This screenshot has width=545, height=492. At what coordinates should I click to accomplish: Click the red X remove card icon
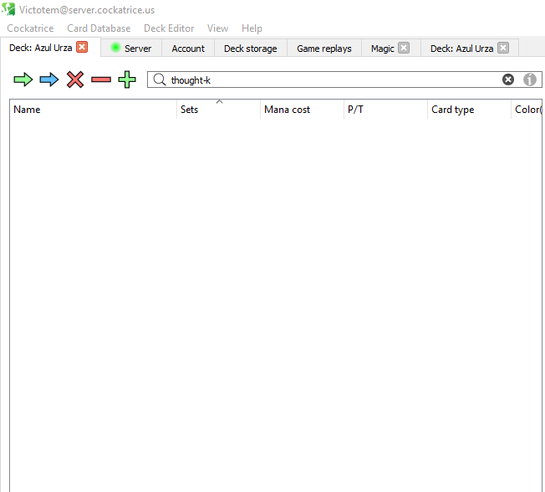tap(75, 79)
